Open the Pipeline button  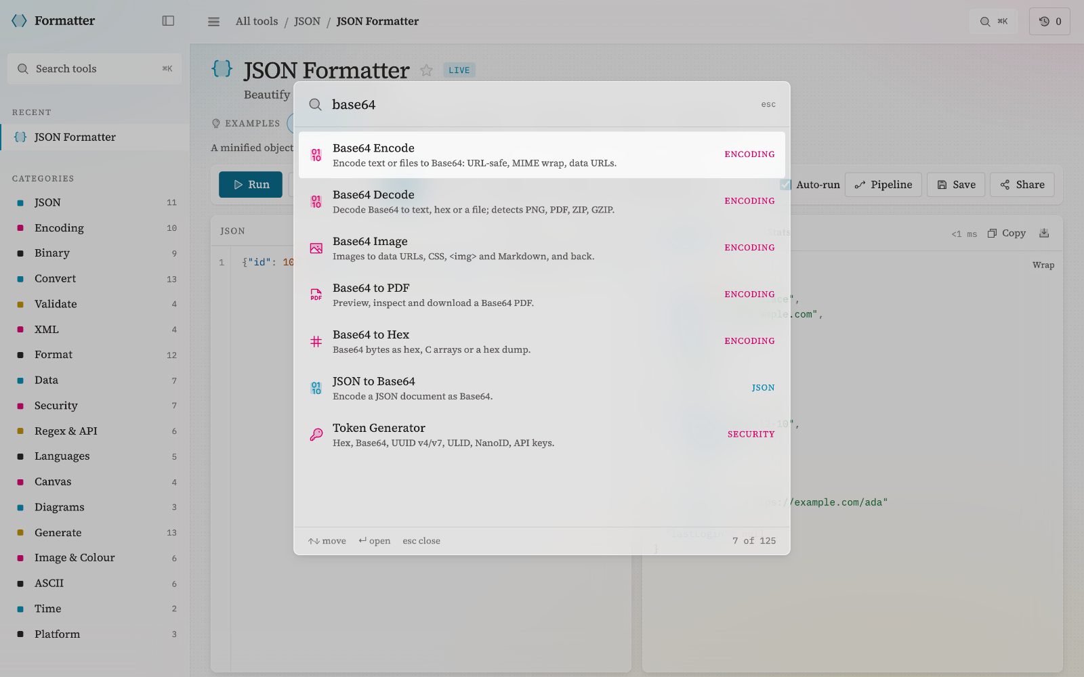883,185
